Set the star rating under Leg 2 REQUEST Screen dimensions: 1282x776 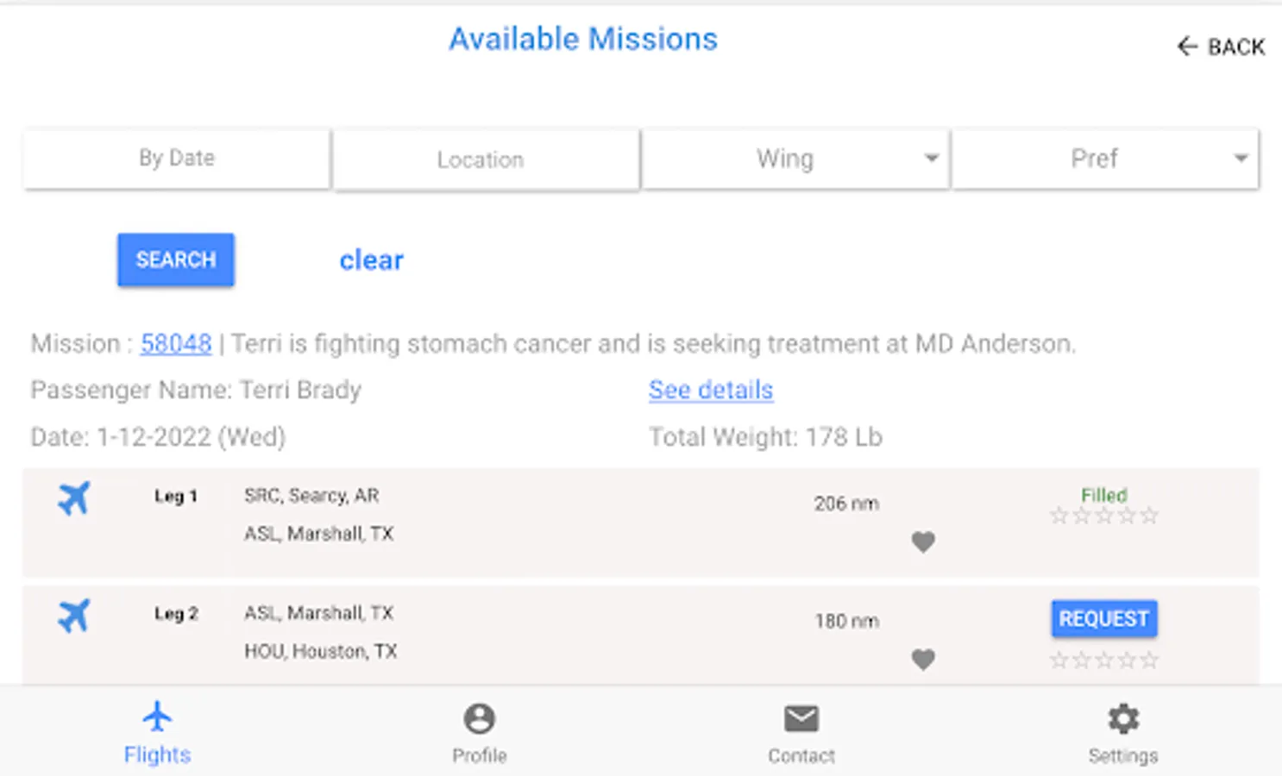tap(1103, 661)
